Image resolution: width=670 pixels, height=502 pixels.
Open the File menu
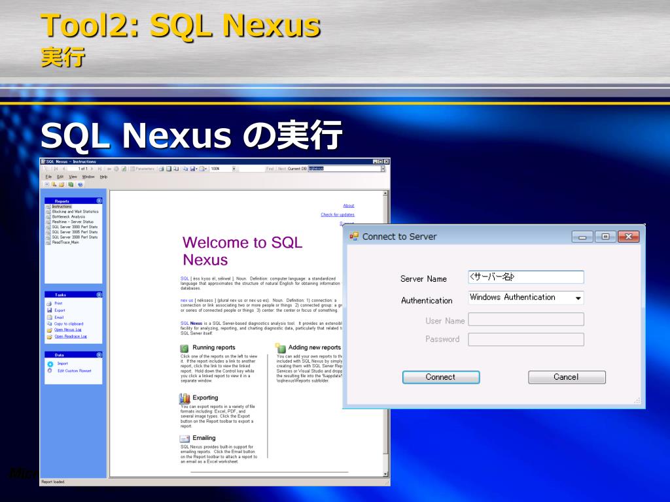coord(48,176)
